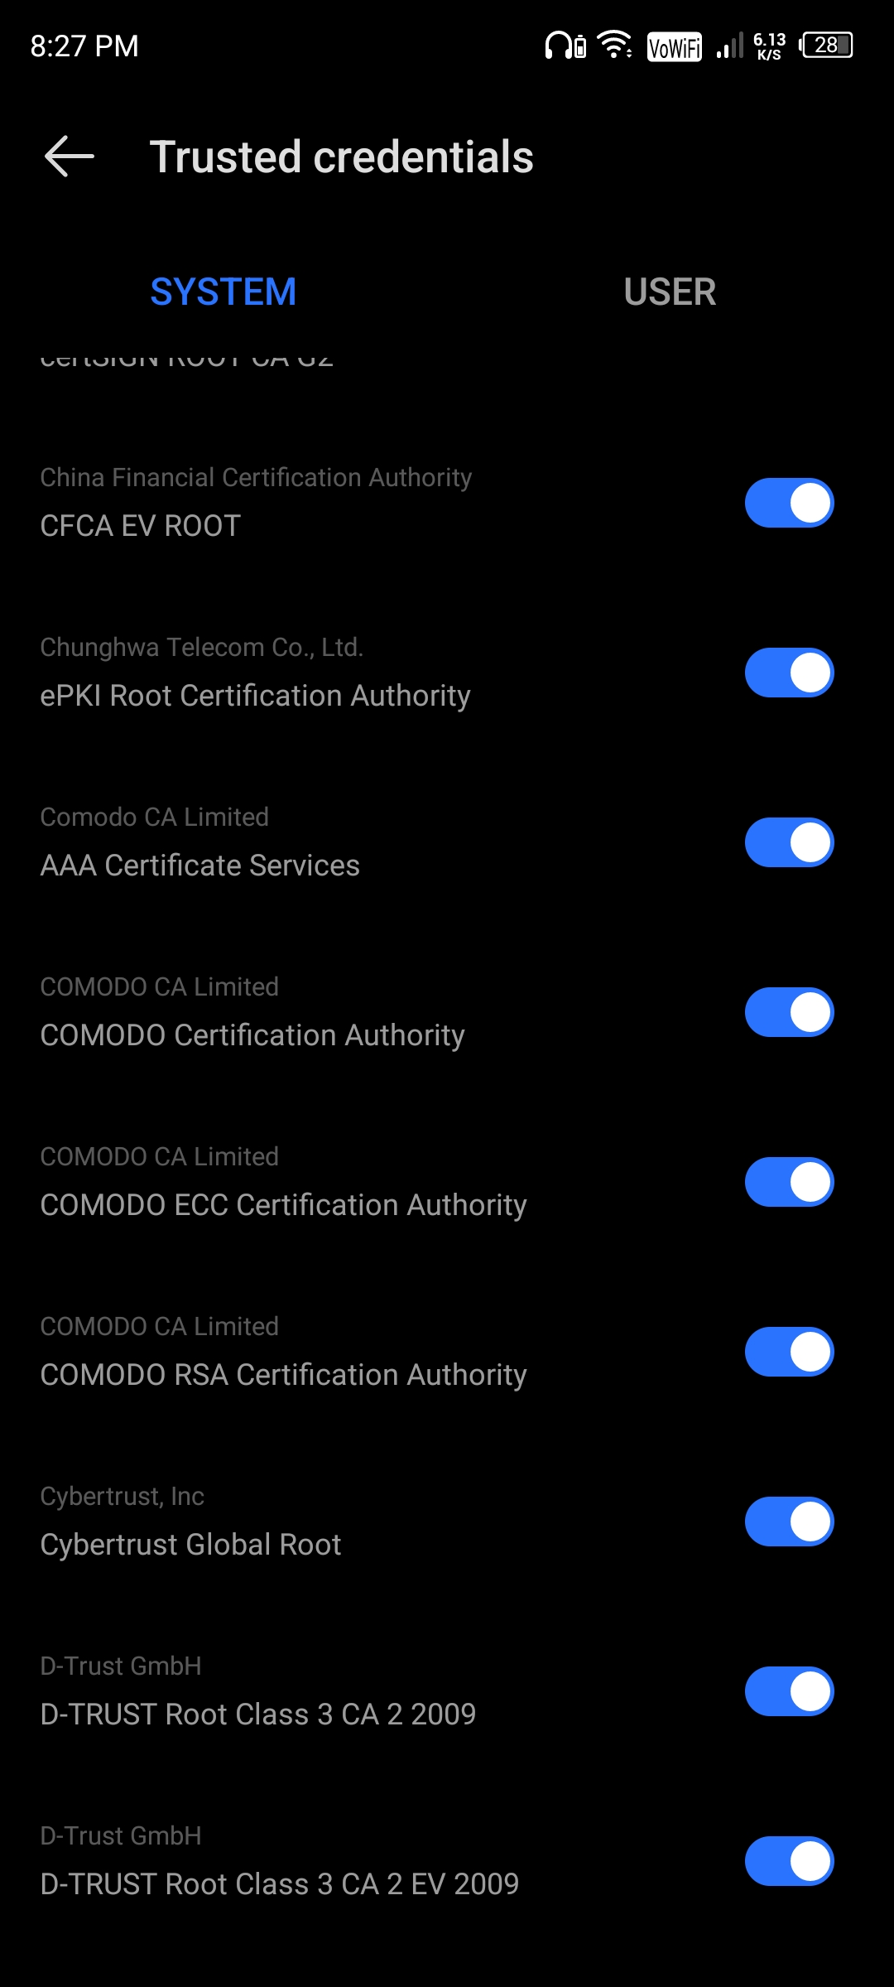Viewport: 894px width, 1987px height.
Task: Disable D-TRUST Root Class 3 CA 2 2009 toggle
Action: point(789,1691)
